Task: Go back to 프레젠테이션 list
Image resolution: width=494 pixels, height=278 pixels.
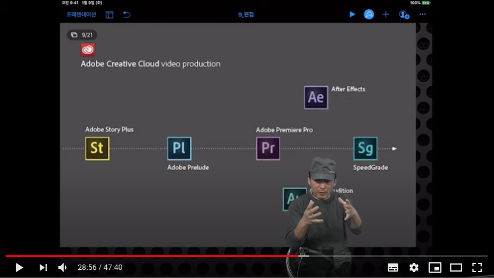Action: point(81,15)
